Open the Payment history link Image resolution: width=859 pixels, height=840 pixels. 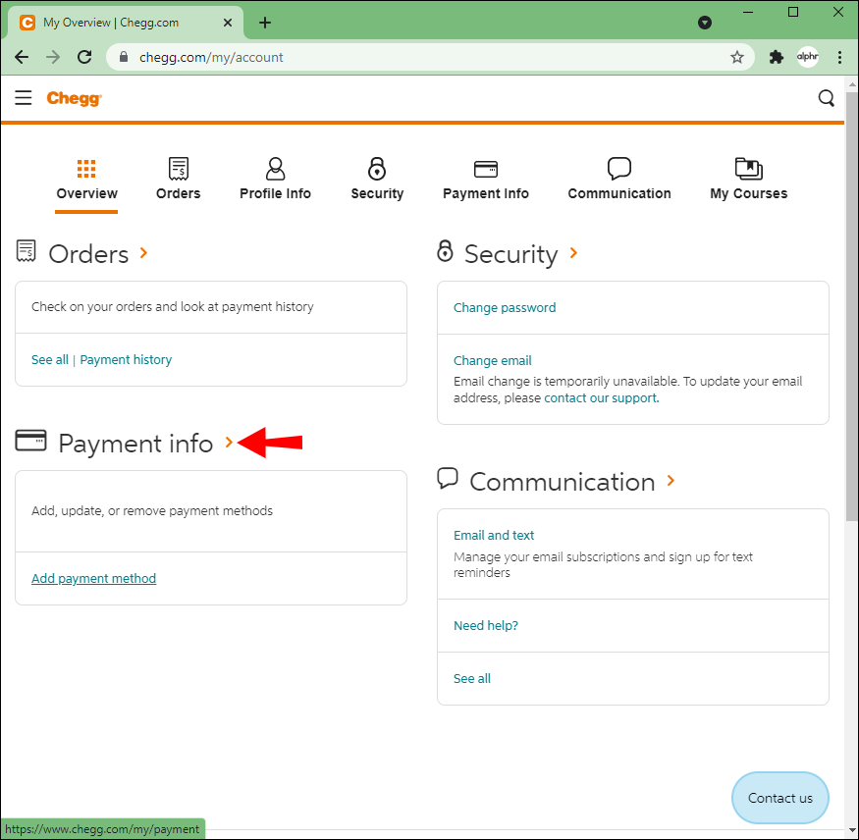126,360
